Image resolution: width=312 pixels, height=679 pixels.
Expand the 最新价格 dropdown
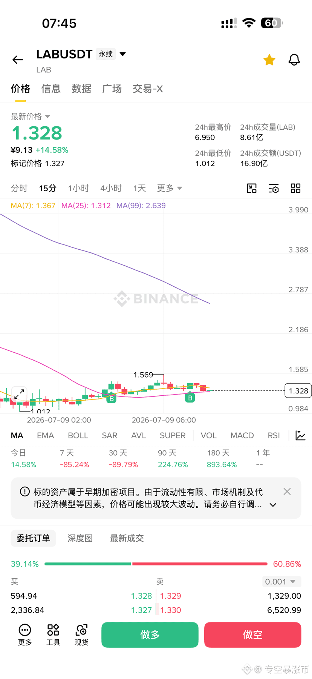[x=31, y=116]
